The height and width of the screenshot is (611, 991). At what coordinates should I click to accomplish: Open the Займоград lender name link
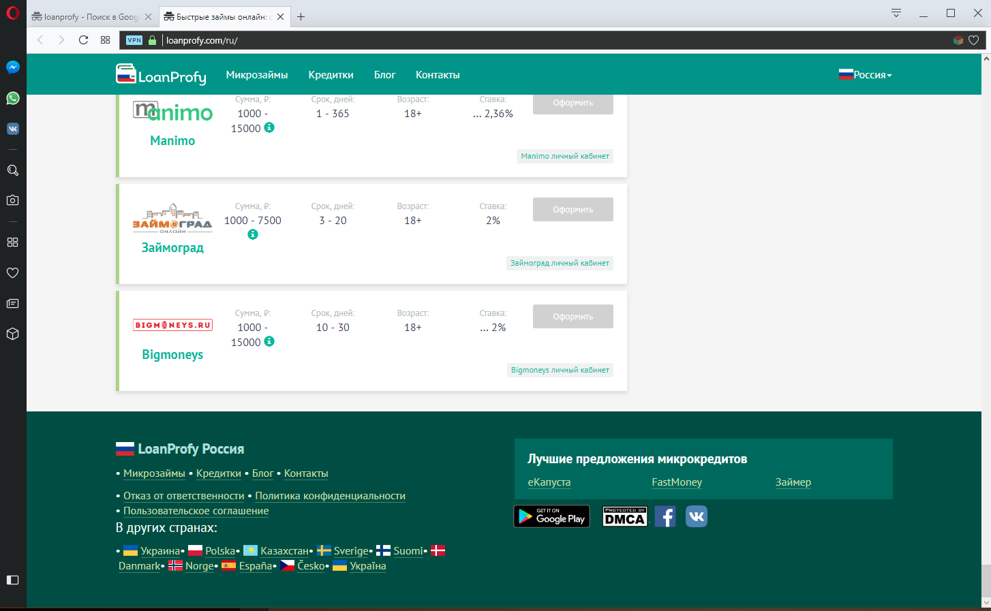[x=172, y=248]
